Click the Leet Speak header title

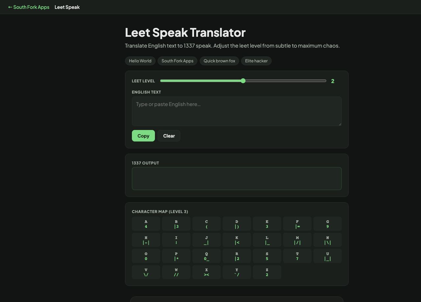[67, 7]
